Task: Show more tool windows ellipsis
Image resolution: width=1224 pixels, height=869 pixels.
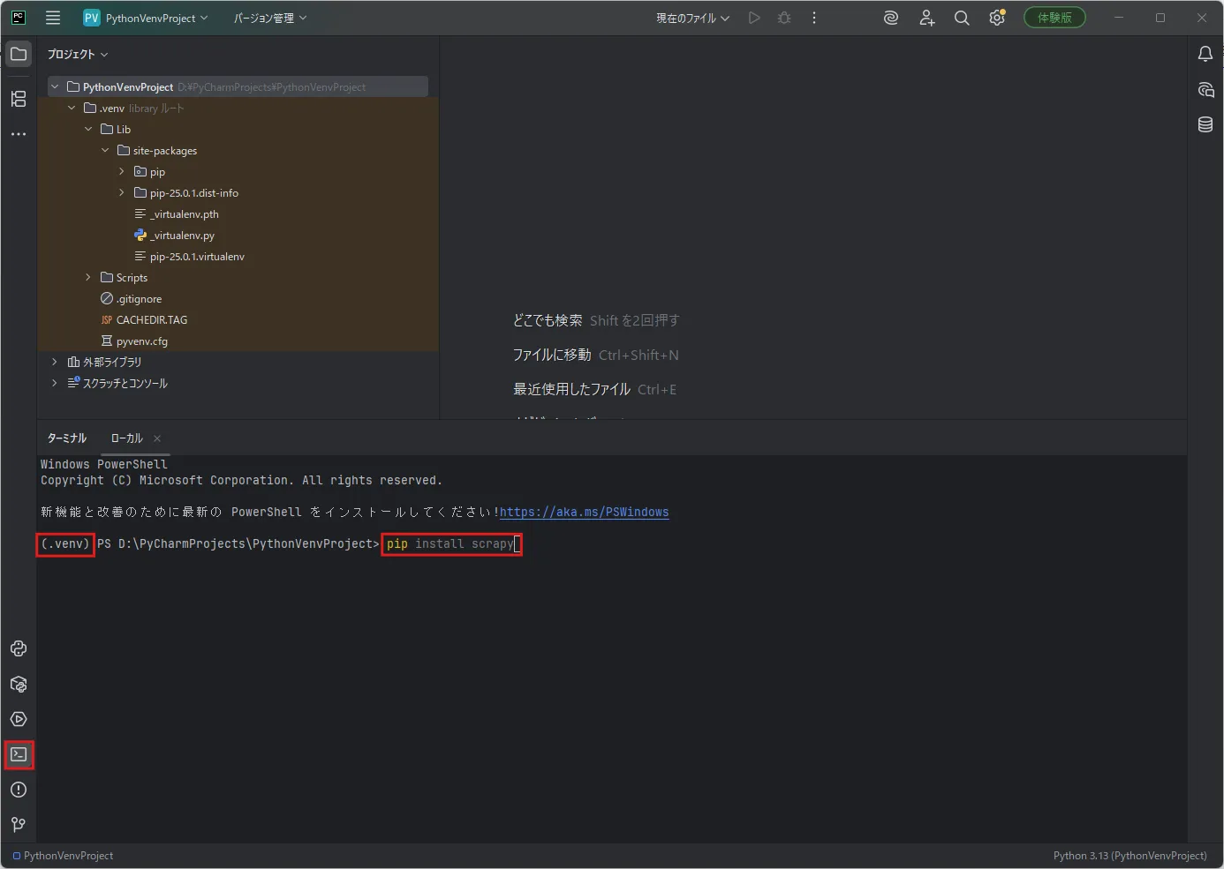Action: 19,134
